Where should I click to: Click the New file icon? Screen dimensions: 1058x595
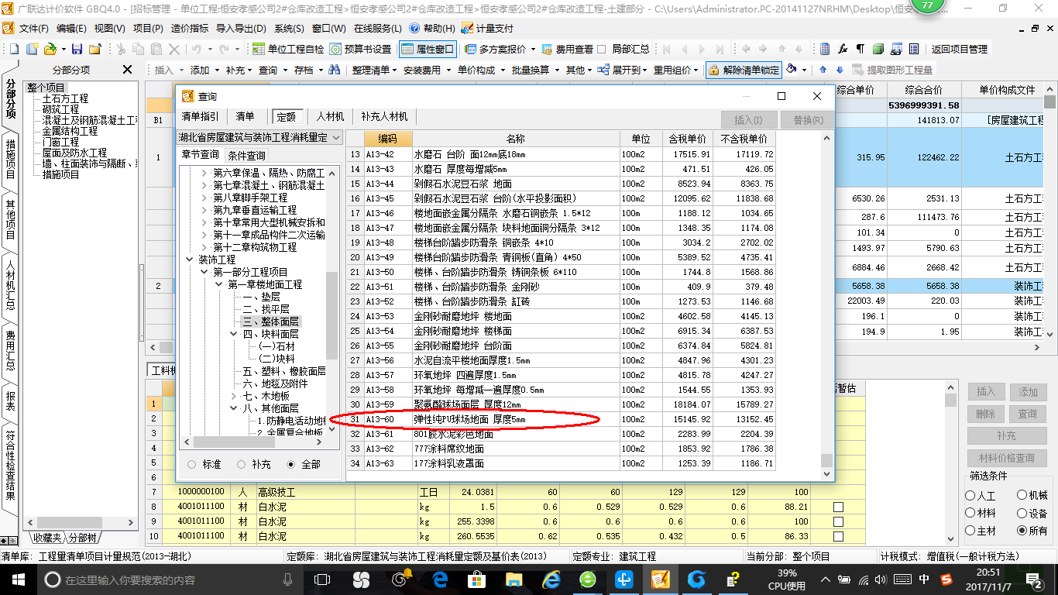[x=14, y=49]
